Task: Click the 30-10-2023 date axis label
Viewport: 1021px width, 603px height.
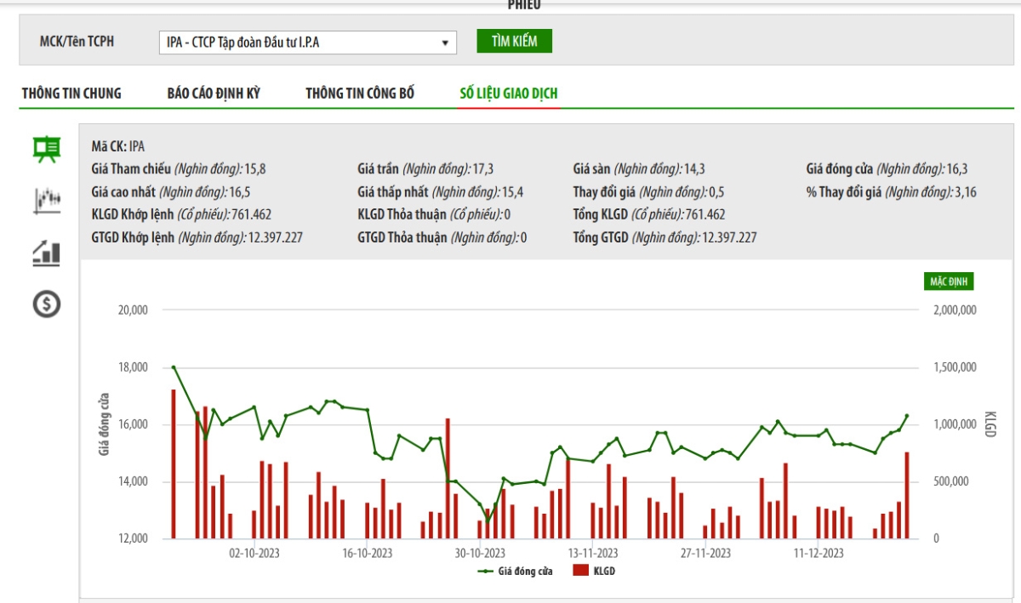Action: (481, 553)
